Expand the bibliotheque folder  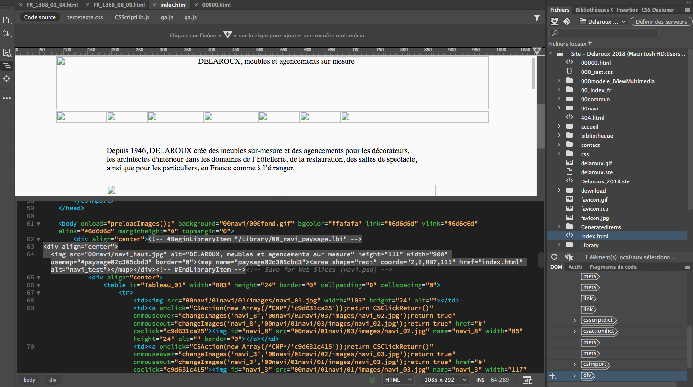559,136
